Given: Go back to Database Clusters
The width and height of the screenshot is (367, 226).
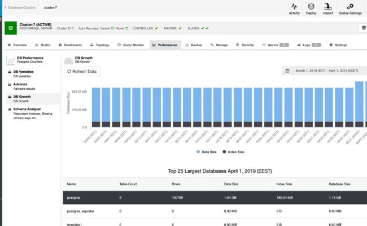Looking at the screenshot, I should click(20, 7).
